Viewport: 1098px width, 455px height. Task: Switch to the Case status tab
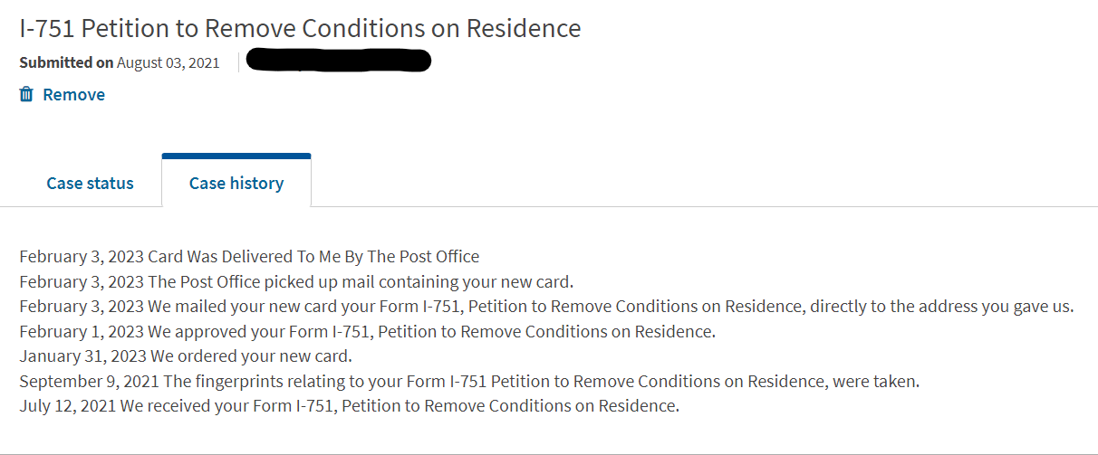click(x=90, y=183)
